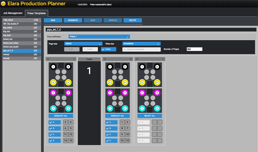Select magenta circle 3 in unit 12
The width and height of the screenshot is (258, 152).
[110, 93]
